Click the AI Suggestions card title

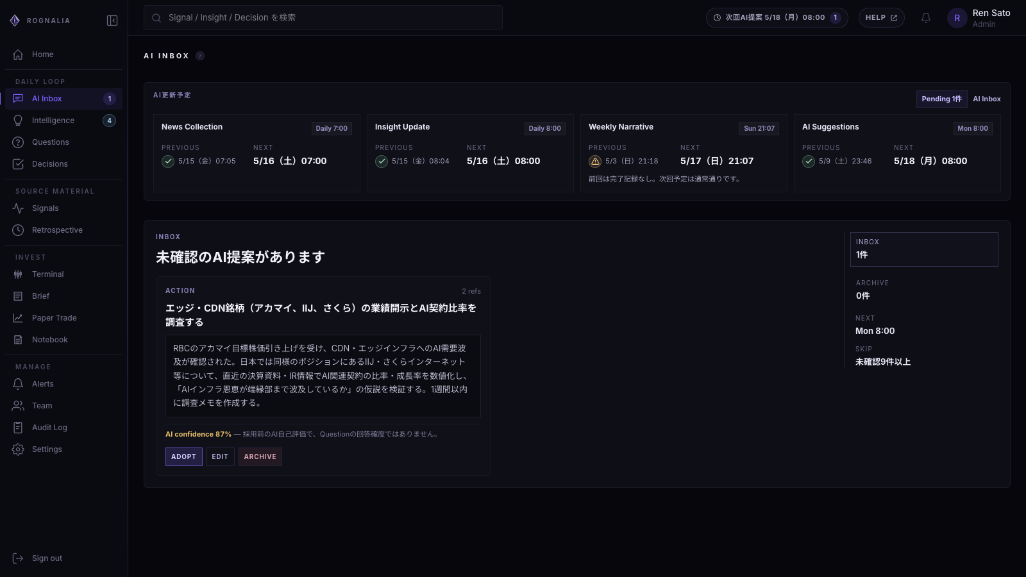[830, 127]
